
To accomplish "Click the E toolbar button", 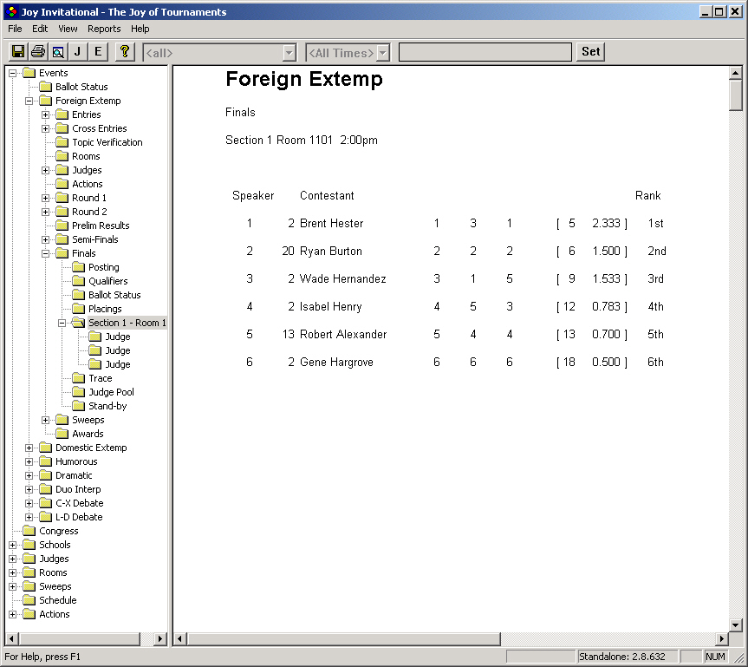I will pyautogui.click(x=98, y=52).
